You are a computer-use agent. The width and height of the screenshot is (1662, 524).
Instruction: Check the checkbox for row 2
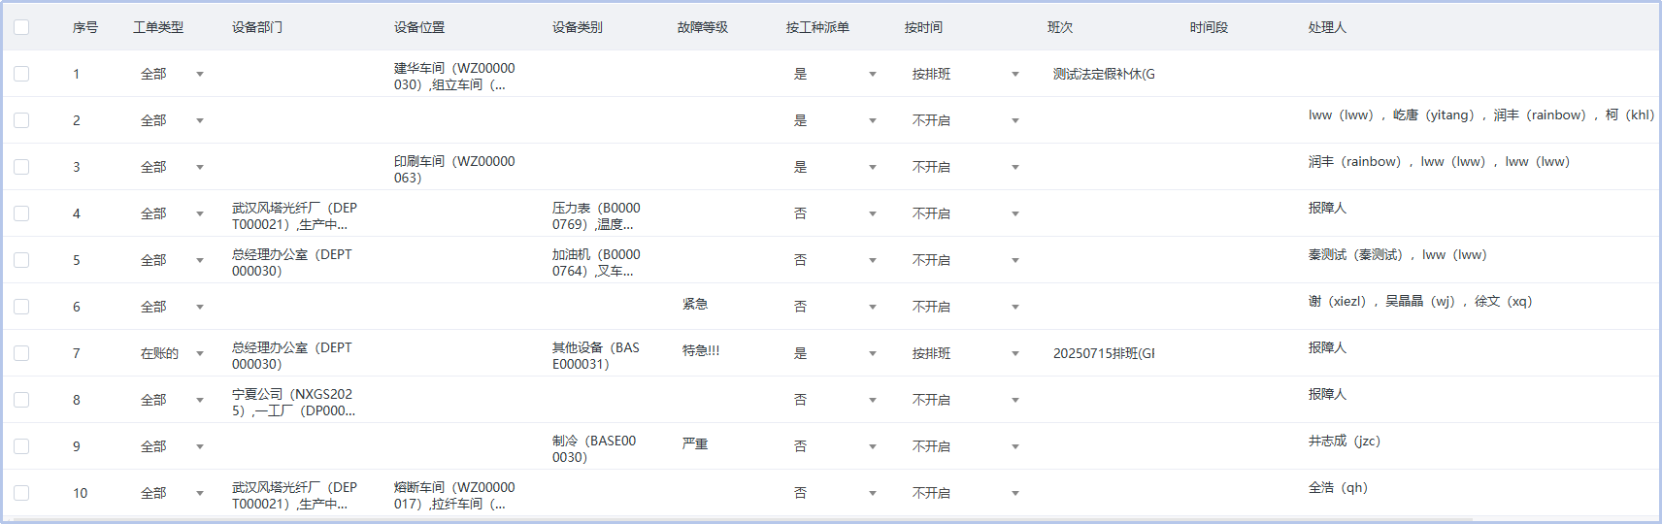21,120
